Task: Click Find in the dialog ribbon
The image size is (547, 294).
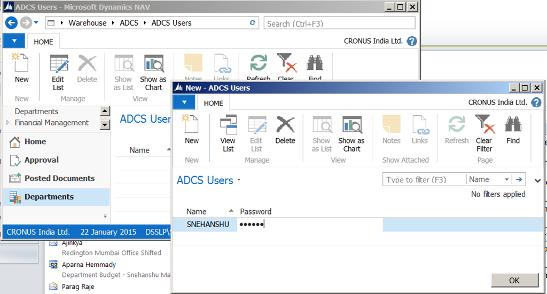Action: click(513, 130)
